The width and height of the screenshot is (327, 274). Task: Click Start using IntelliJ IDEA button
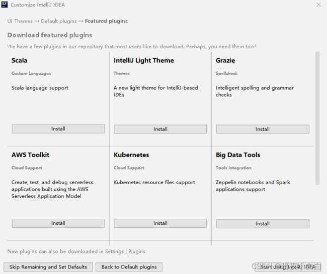(288, 267)
